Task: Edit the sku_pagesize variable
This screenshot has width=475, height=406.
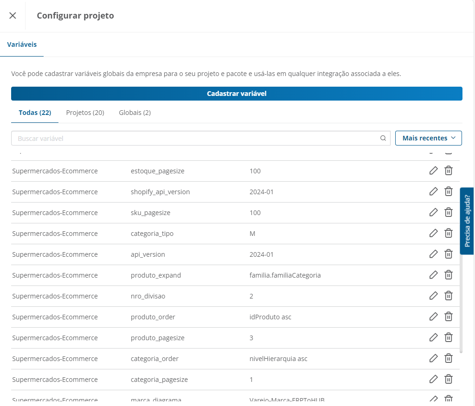Action: 433,212
